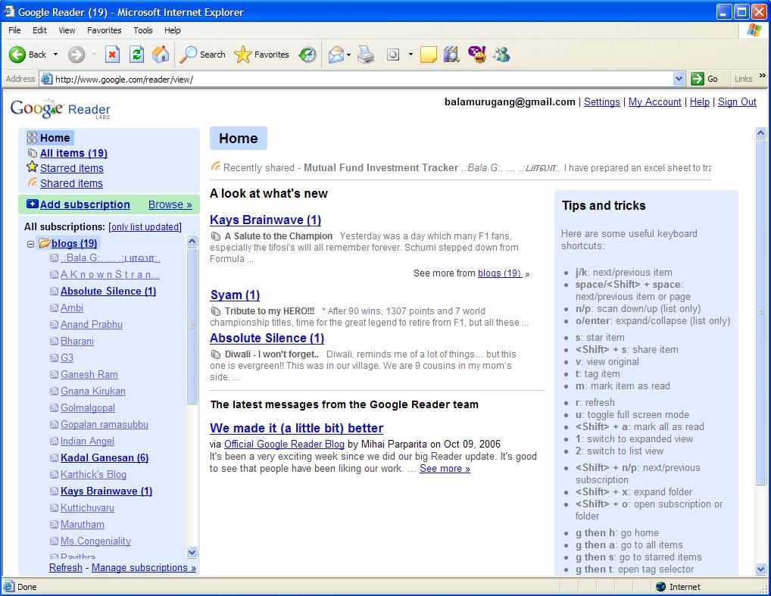Expand the Back button history dropdown
The width and height of the screenshot is (771, 596).
(x=56, y=55)
